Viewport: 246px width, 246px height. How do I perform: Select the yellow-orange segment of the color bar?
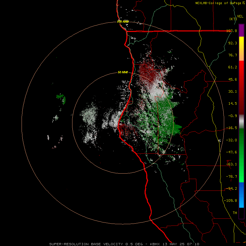241,49
